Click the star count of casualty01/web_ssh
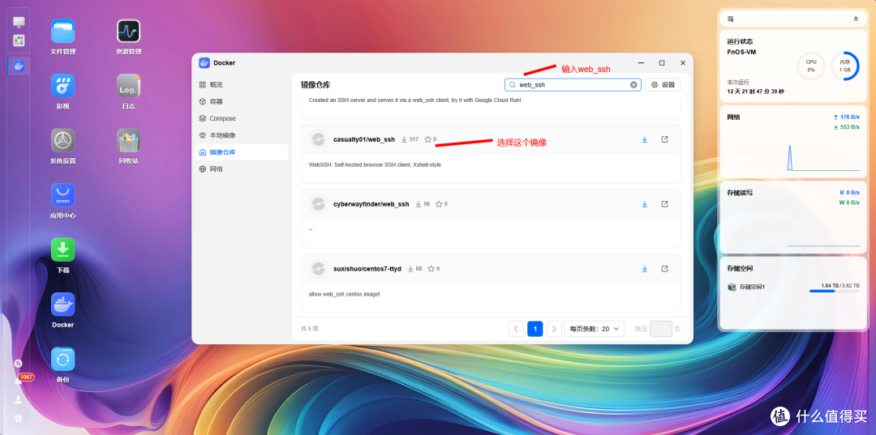876x435 pixels. click(x=430, y=139)
